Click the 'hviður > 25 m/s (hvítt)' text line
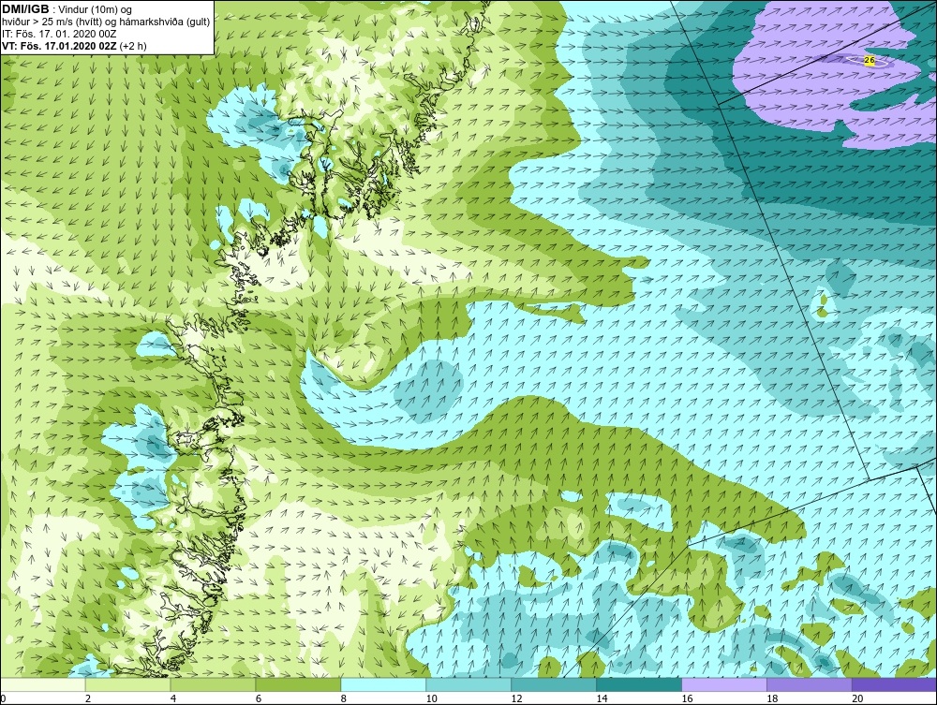 coord(53,22)
